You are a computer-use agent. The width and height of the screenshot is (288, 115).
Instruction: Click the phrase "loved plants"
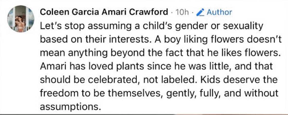tap(116, 66)
